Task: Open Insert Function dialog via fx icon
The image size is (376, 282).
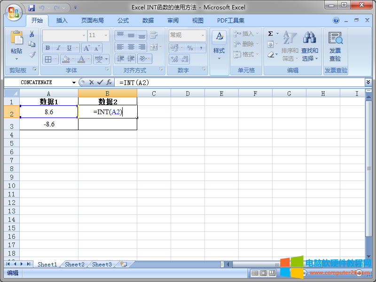Action: pyautogui.click(x=109, y=82)
